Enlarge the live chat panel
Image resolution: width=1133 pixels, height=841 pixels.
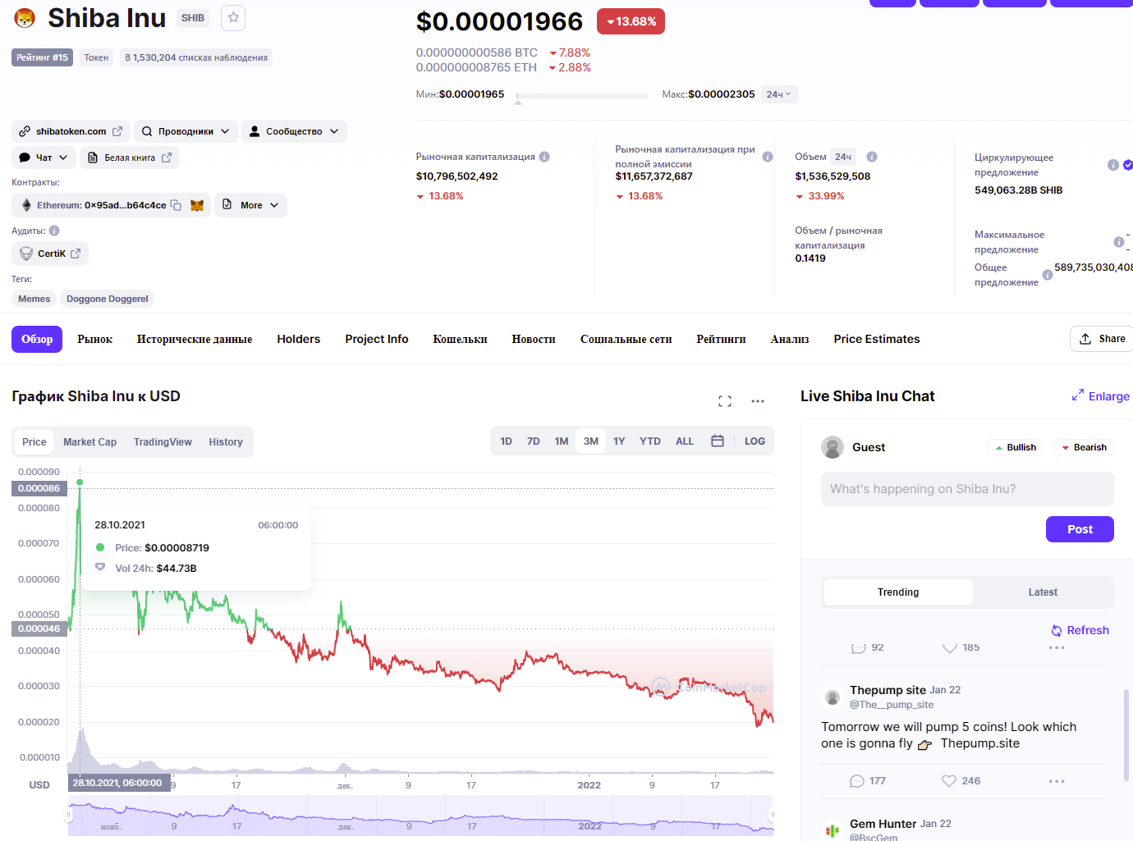tap(1101, 396)
